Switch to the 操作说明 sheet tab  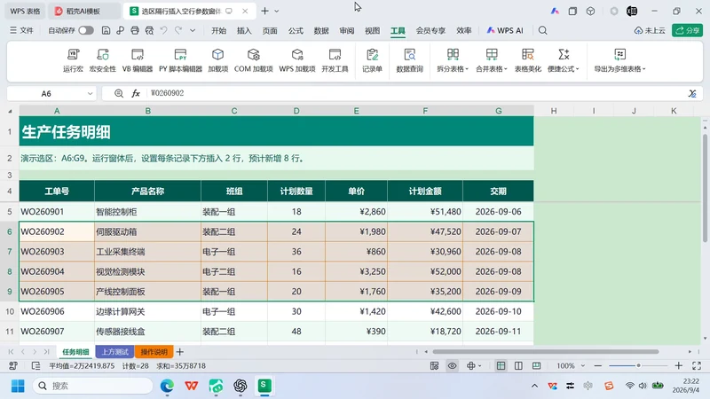[154, 351]
